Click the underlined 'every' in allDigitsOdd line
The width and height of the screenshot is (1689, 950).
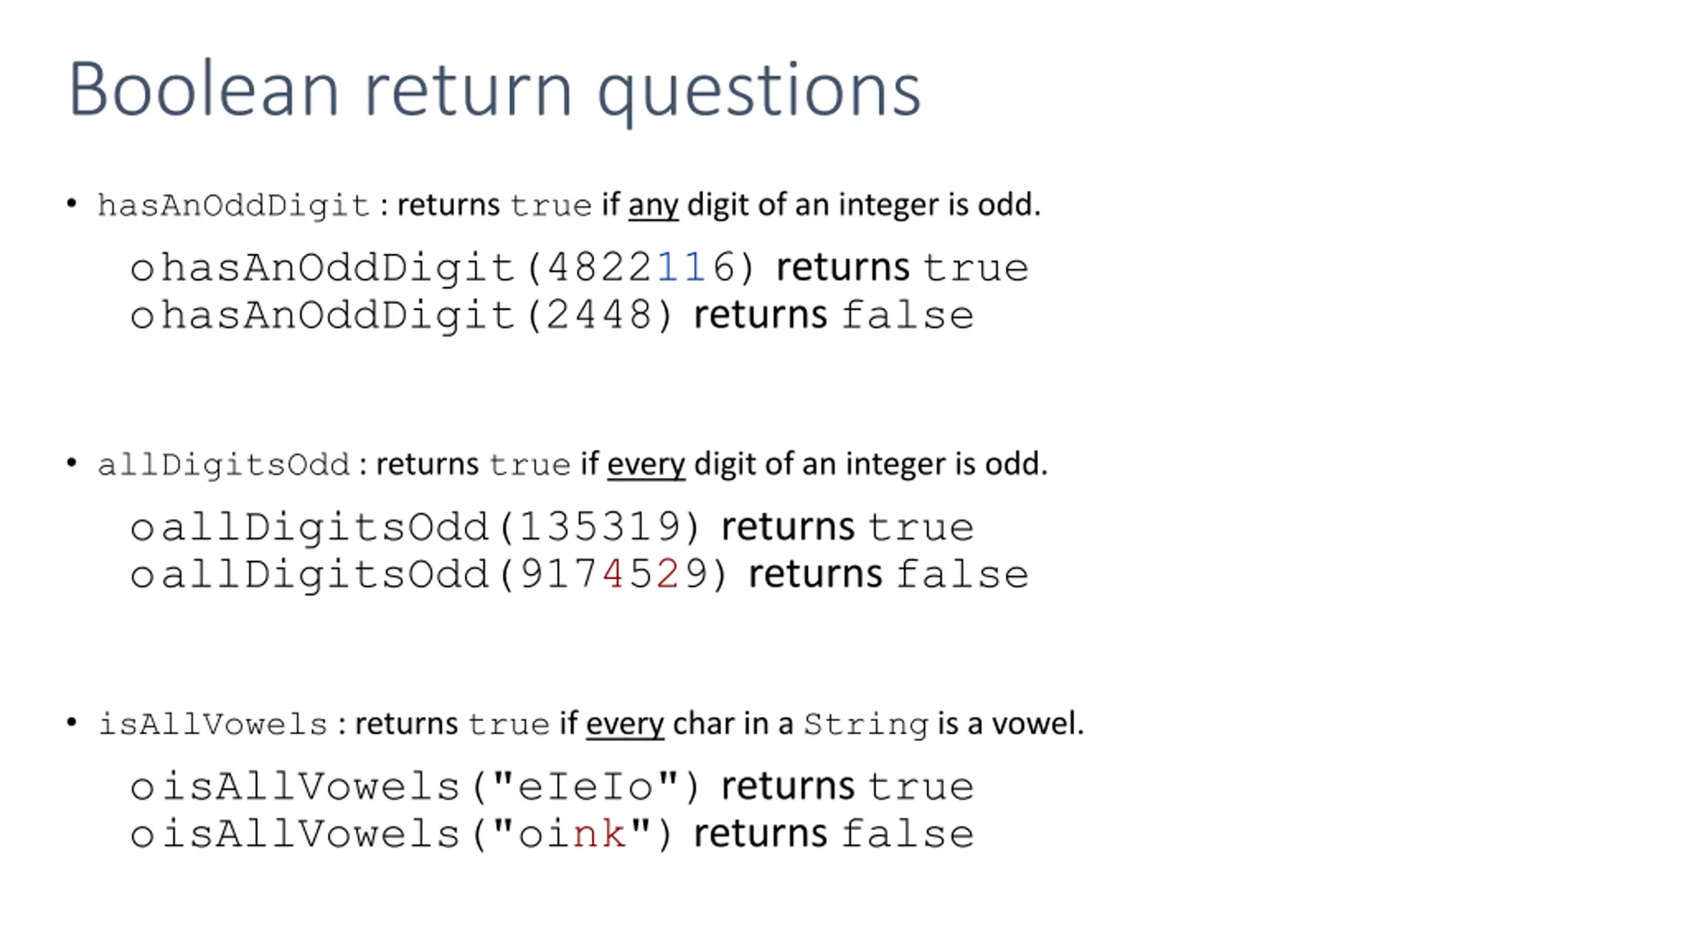(x=646, y=465)
